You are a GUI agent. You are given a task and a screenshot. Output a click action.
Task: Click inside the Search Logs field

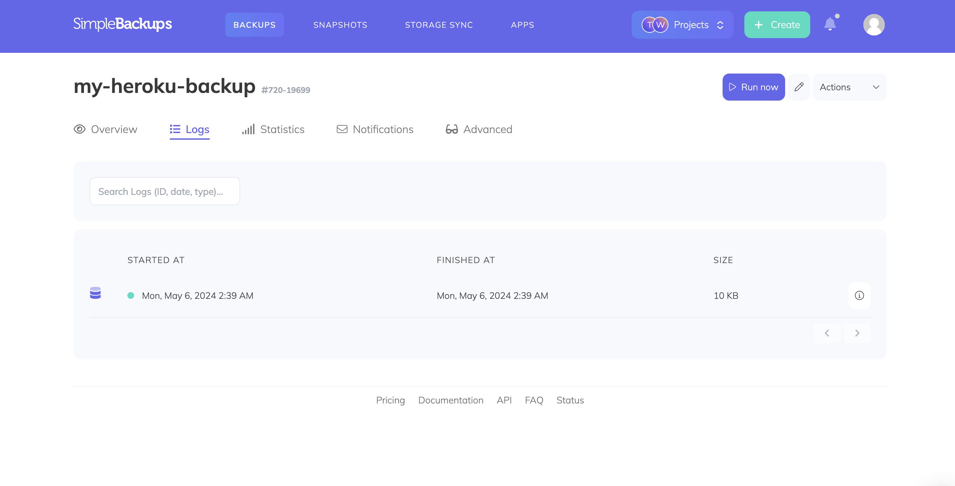coord(165,191)
